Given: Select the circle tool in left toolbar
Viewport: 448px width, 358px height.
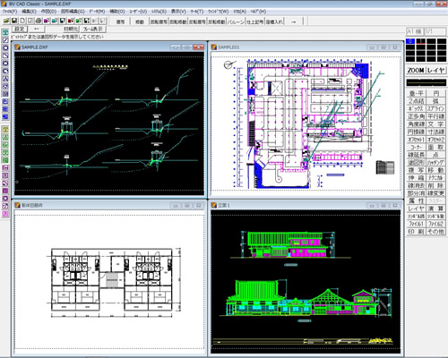Looking at the screenshot, I should [5, 47].
